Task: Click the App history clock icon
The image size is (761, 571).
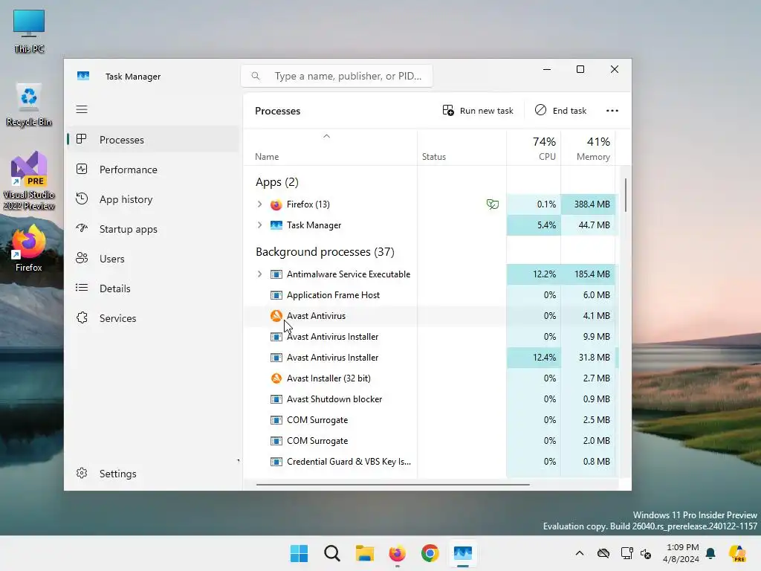Action: click(x=82, y=199)
